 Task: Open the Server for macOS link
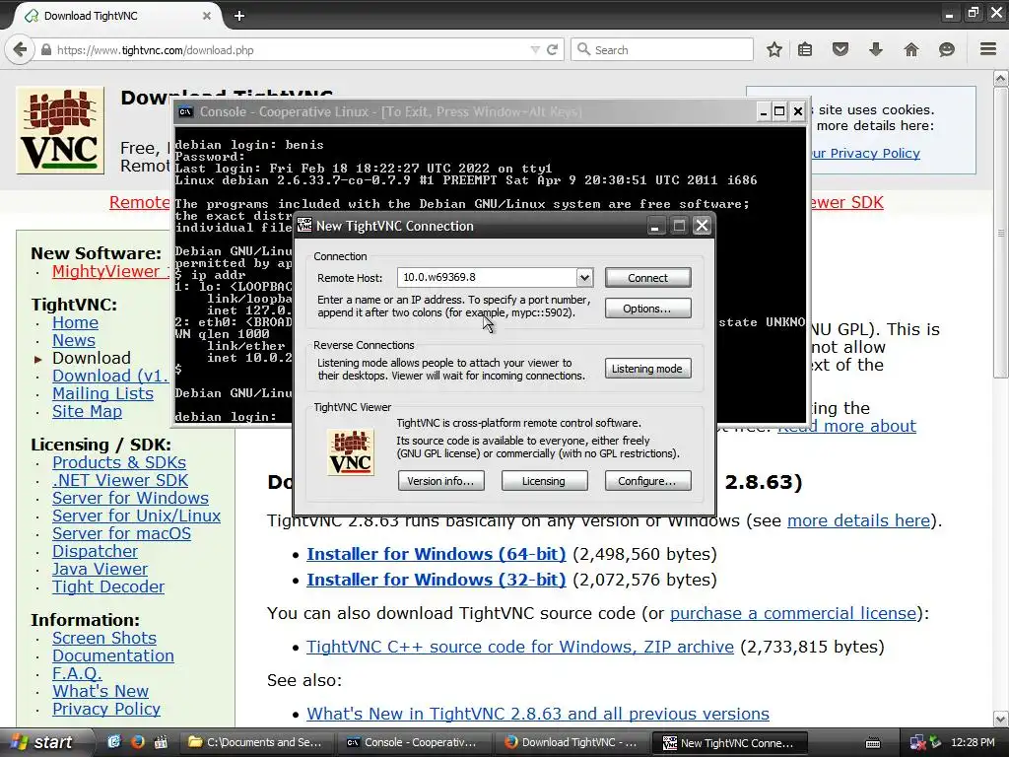pyautogui.click(x=121, y=533)
